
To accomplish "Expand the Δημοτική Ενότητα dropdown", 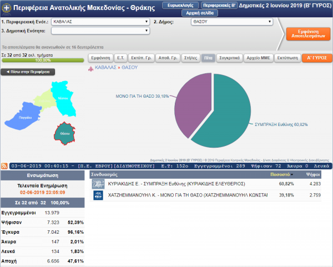I will point(100,31).
